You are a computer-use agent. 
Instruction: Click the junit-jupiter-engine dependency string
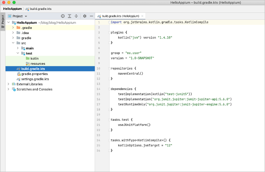point(188,104)
